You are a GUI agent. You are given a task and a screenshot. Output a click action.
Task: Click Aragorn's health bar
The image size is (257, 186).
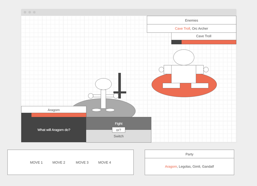click(54, 115)
